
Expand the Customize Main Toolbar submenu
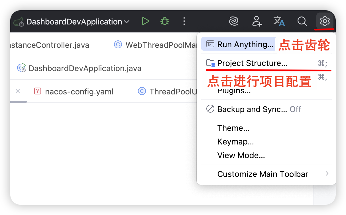coord(266,174)
